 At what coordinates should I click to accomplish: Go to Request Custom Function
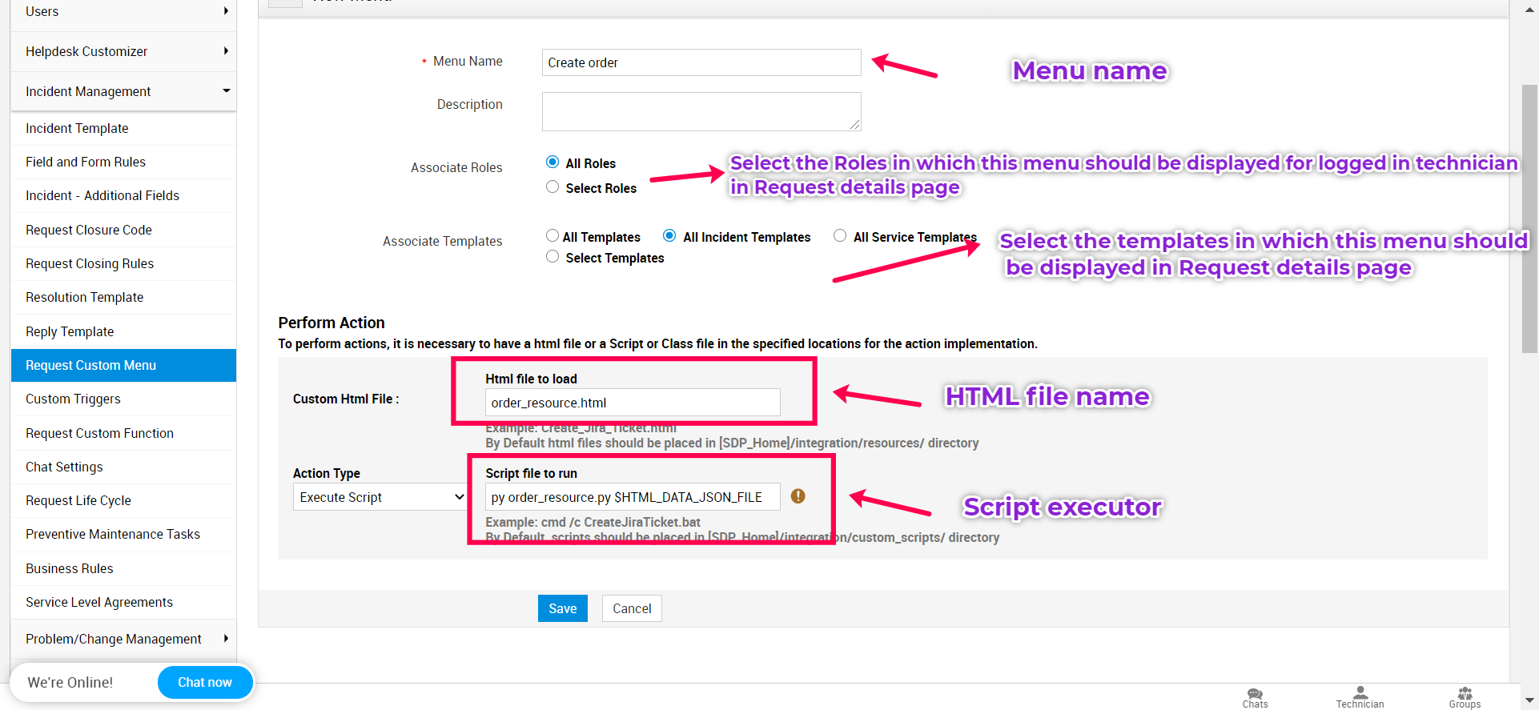123,433
